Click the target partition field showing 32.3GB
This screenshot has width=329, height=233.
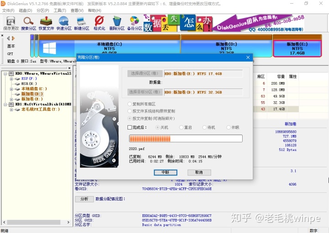coord(203,92)
